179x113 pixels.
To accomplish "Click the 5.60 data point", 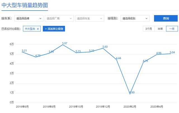I will (x=103, y=48).
